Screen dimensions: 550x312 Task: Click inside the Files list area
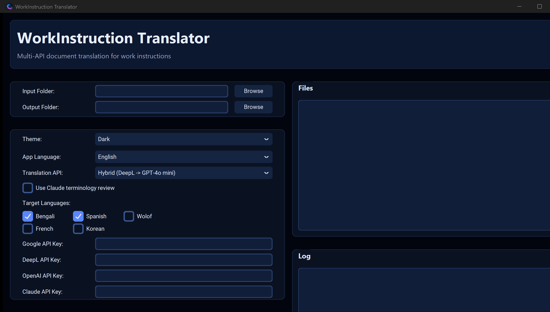[x=424, y=165]
